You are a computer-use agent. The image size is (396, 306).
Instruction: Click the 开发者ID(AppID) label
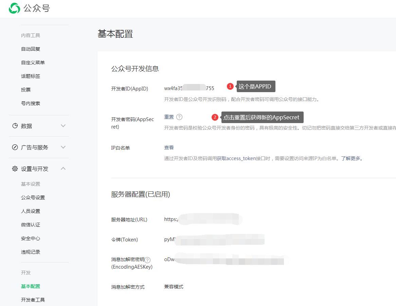tap(129, 89)
